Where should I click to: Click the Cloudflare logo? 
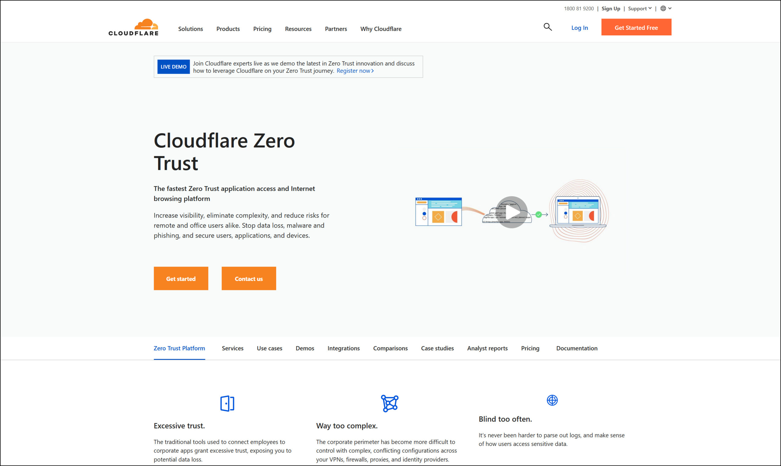[133, 28]
